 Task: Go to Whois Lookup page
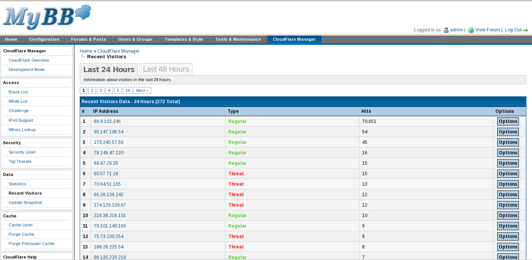pos(22,130)
